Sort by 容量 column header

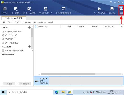point(69,27)
